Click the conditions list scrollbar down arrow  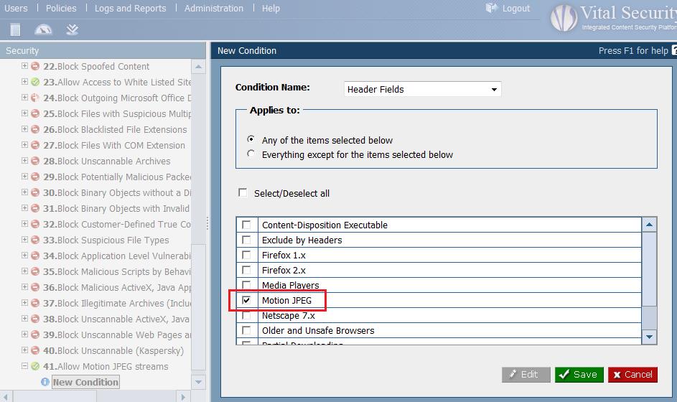pos(649,336)
